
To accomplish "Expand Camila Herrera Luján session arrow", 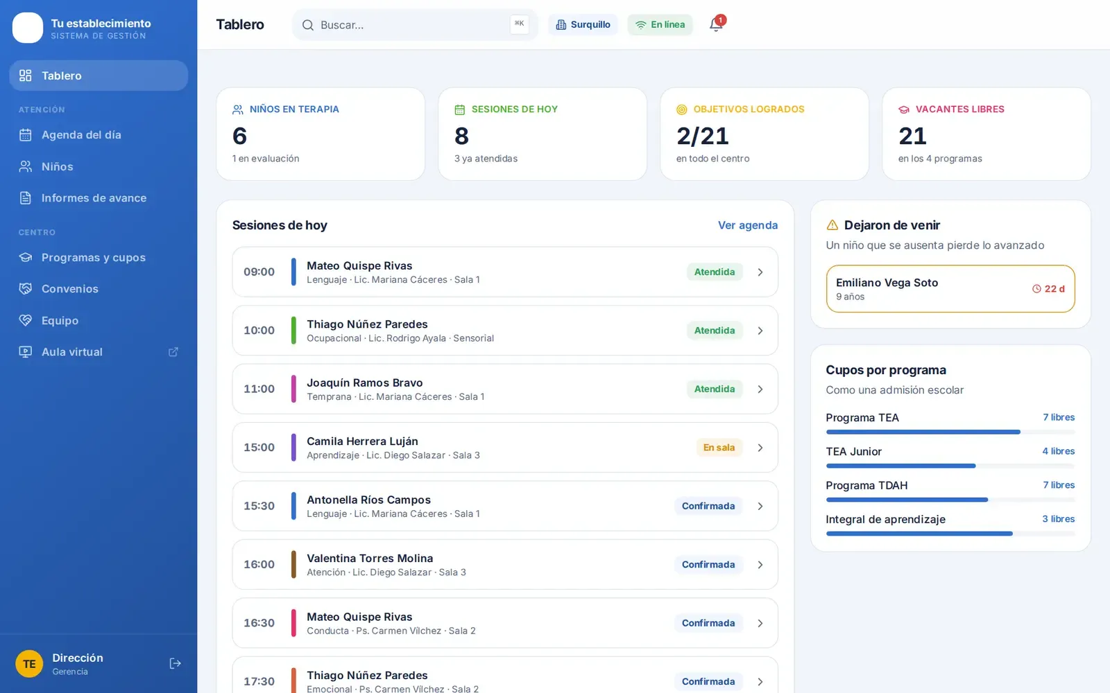I will coord(760,448).
